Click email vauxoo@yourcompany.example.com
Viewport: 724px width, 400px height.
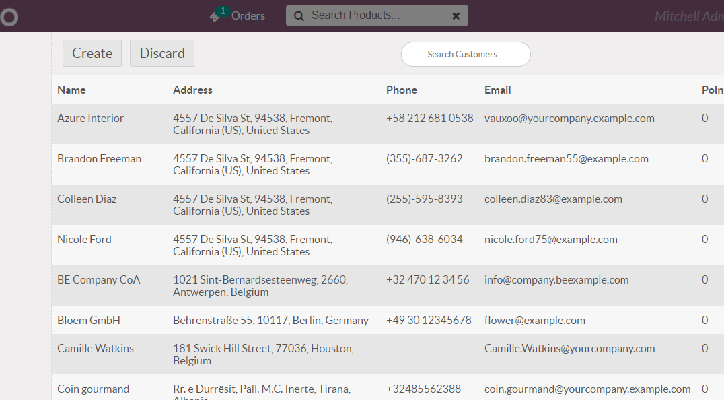point(569,119)
